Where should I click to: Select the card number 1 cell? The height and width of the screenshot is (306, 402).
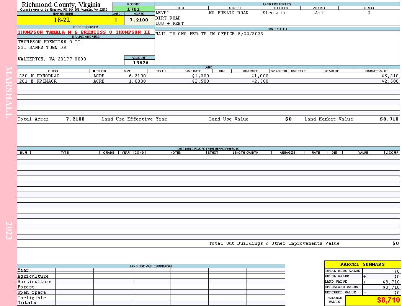[116, 20]
